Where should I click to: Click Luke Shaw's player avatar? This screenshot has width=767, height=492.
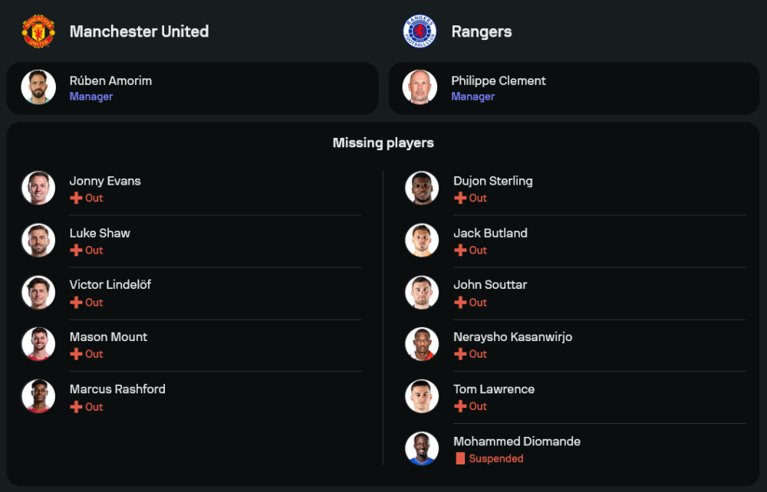[38, 241]
